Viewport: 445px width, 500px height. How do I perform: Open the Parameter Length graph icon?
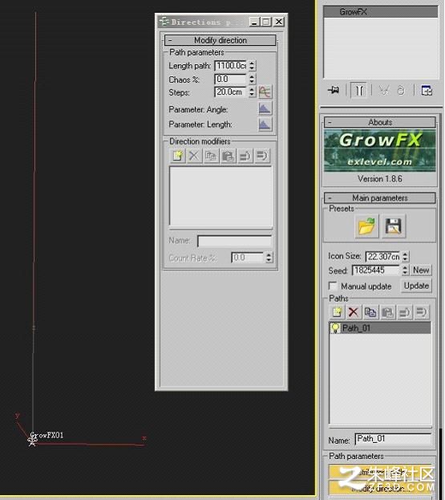[265, 124]
